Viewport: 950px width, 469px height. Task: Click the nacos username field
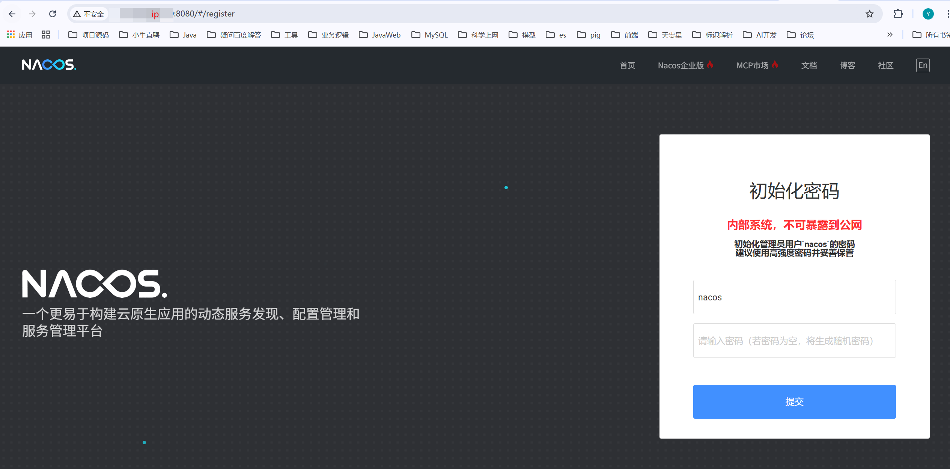tap(794, 297)
